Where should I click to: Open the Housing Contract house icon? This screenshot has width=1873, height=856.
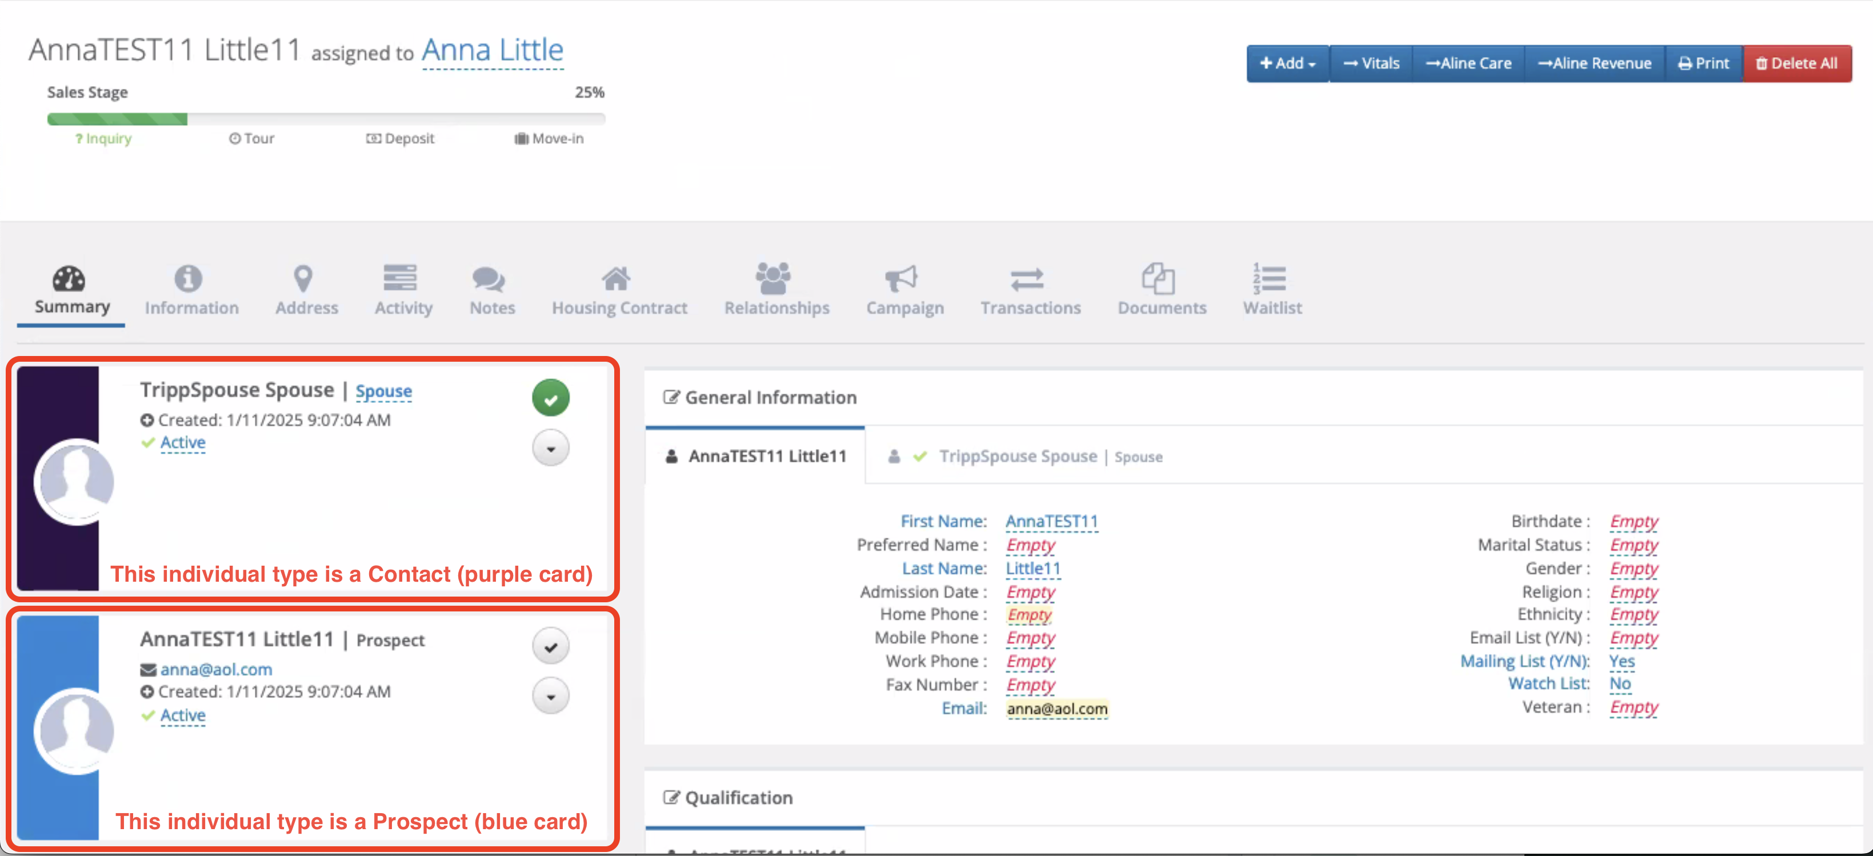tap(615, 278)
